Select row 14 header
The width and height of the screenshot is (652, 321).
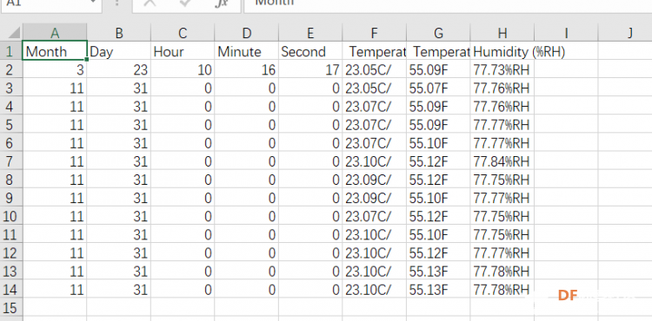tap(11, 289)
